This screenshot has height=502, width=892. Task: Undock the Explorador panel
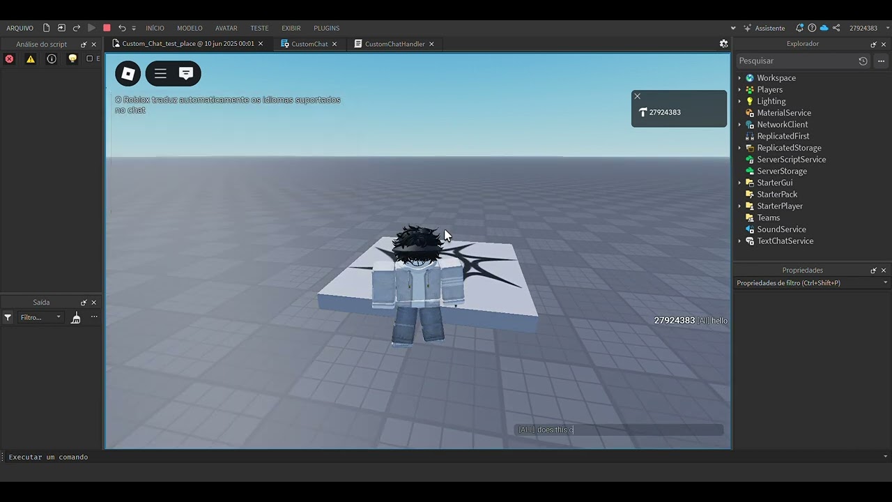[x=873, y=45]
